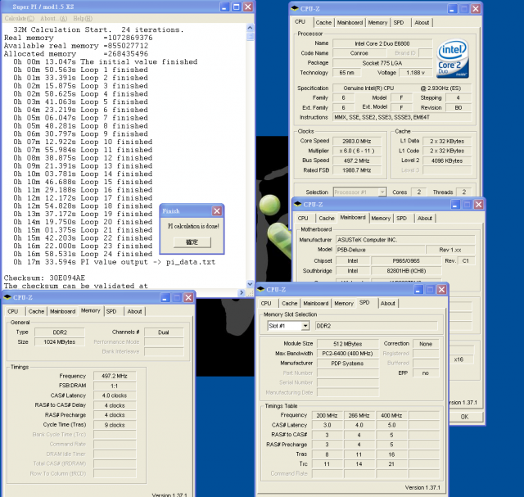Select the SPD tab in the top CPU-Z window
Screen dimensions: 524x497
(x=399, y=22)
